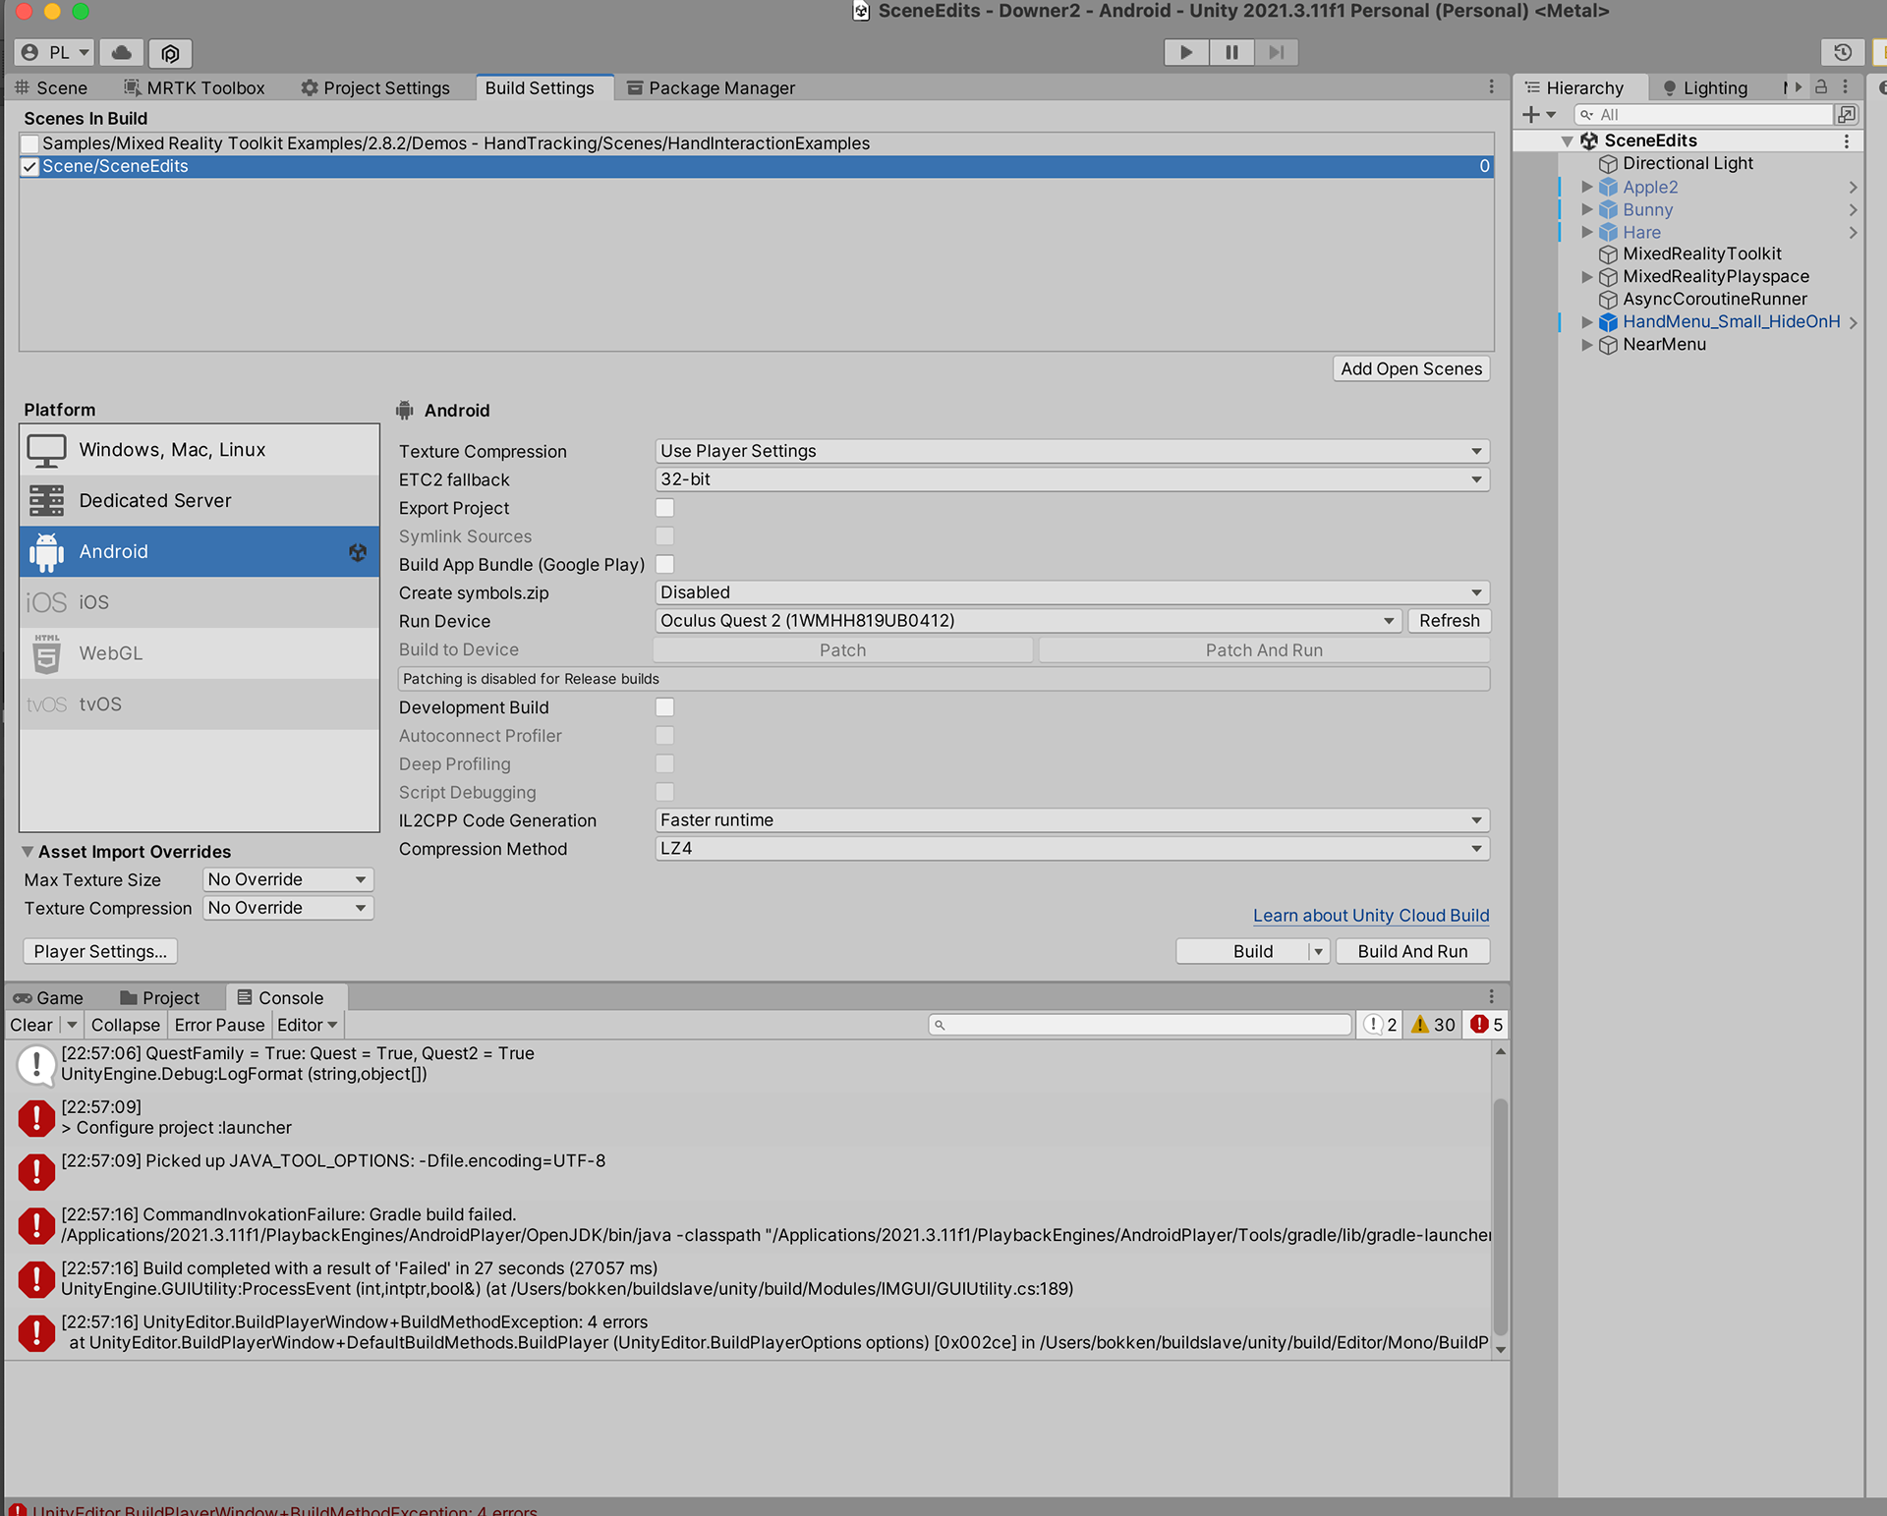Switch to the Scene tab
Image resolution: width=1887 pixels, height=1516 pixels.
coord(51,87)
